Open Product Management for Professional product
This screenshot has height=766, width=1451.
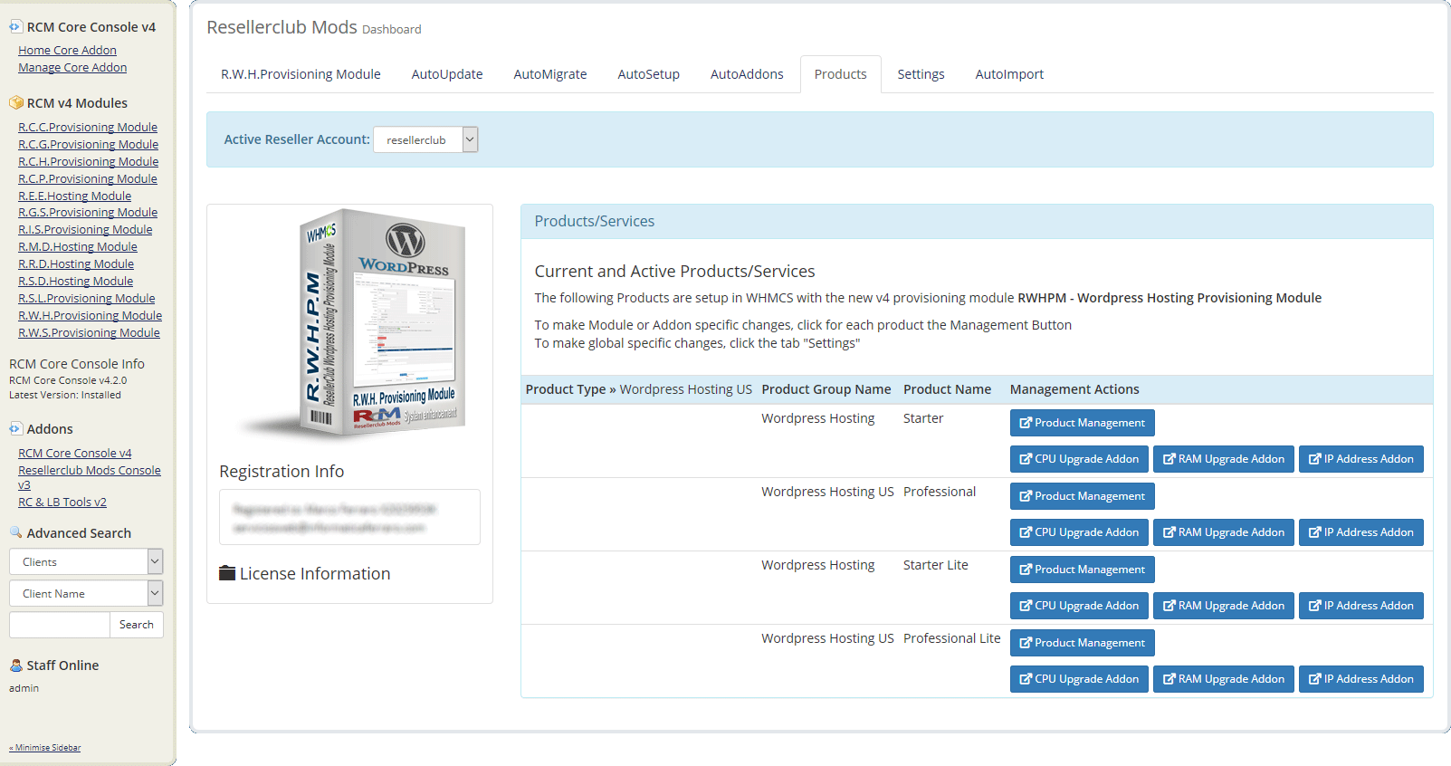[x=1082, y=496]
